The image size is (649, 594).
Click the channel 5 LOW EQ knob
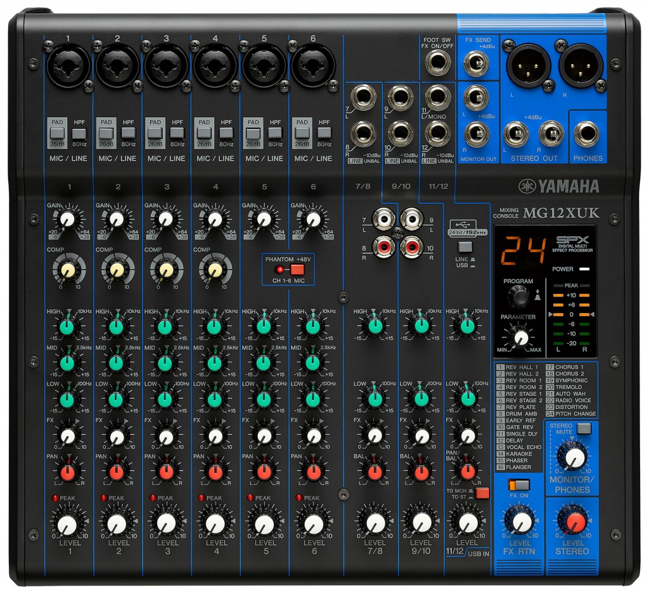coord(264,400)
